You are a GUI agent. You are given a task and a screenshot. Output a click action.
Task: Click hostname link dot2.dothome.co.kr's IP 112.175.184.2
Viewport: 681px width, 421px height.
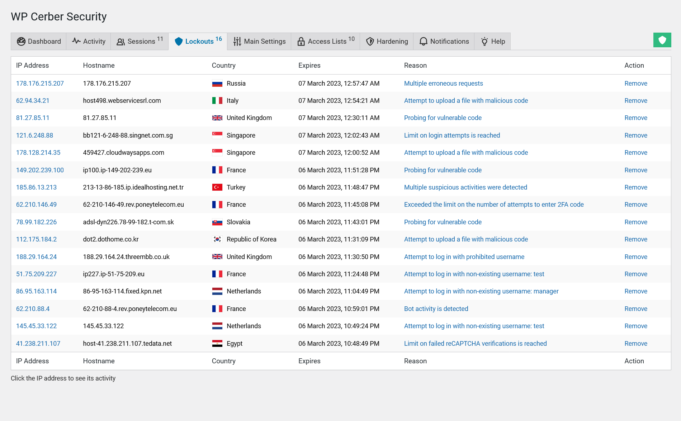pos(36,239)
